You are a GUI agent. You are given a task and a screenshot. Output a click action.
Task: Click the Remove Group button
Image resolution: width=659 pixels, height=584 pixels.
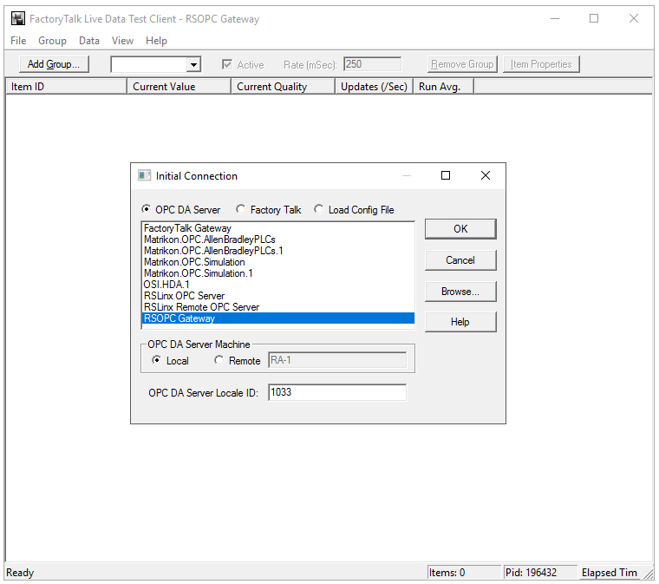click(x=462, y=64)
